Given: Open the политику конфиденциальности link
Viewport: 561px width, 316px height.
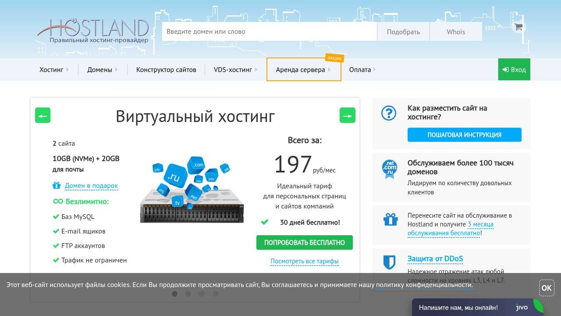Looking at the screenshot, I should click(x=424, y=285).
